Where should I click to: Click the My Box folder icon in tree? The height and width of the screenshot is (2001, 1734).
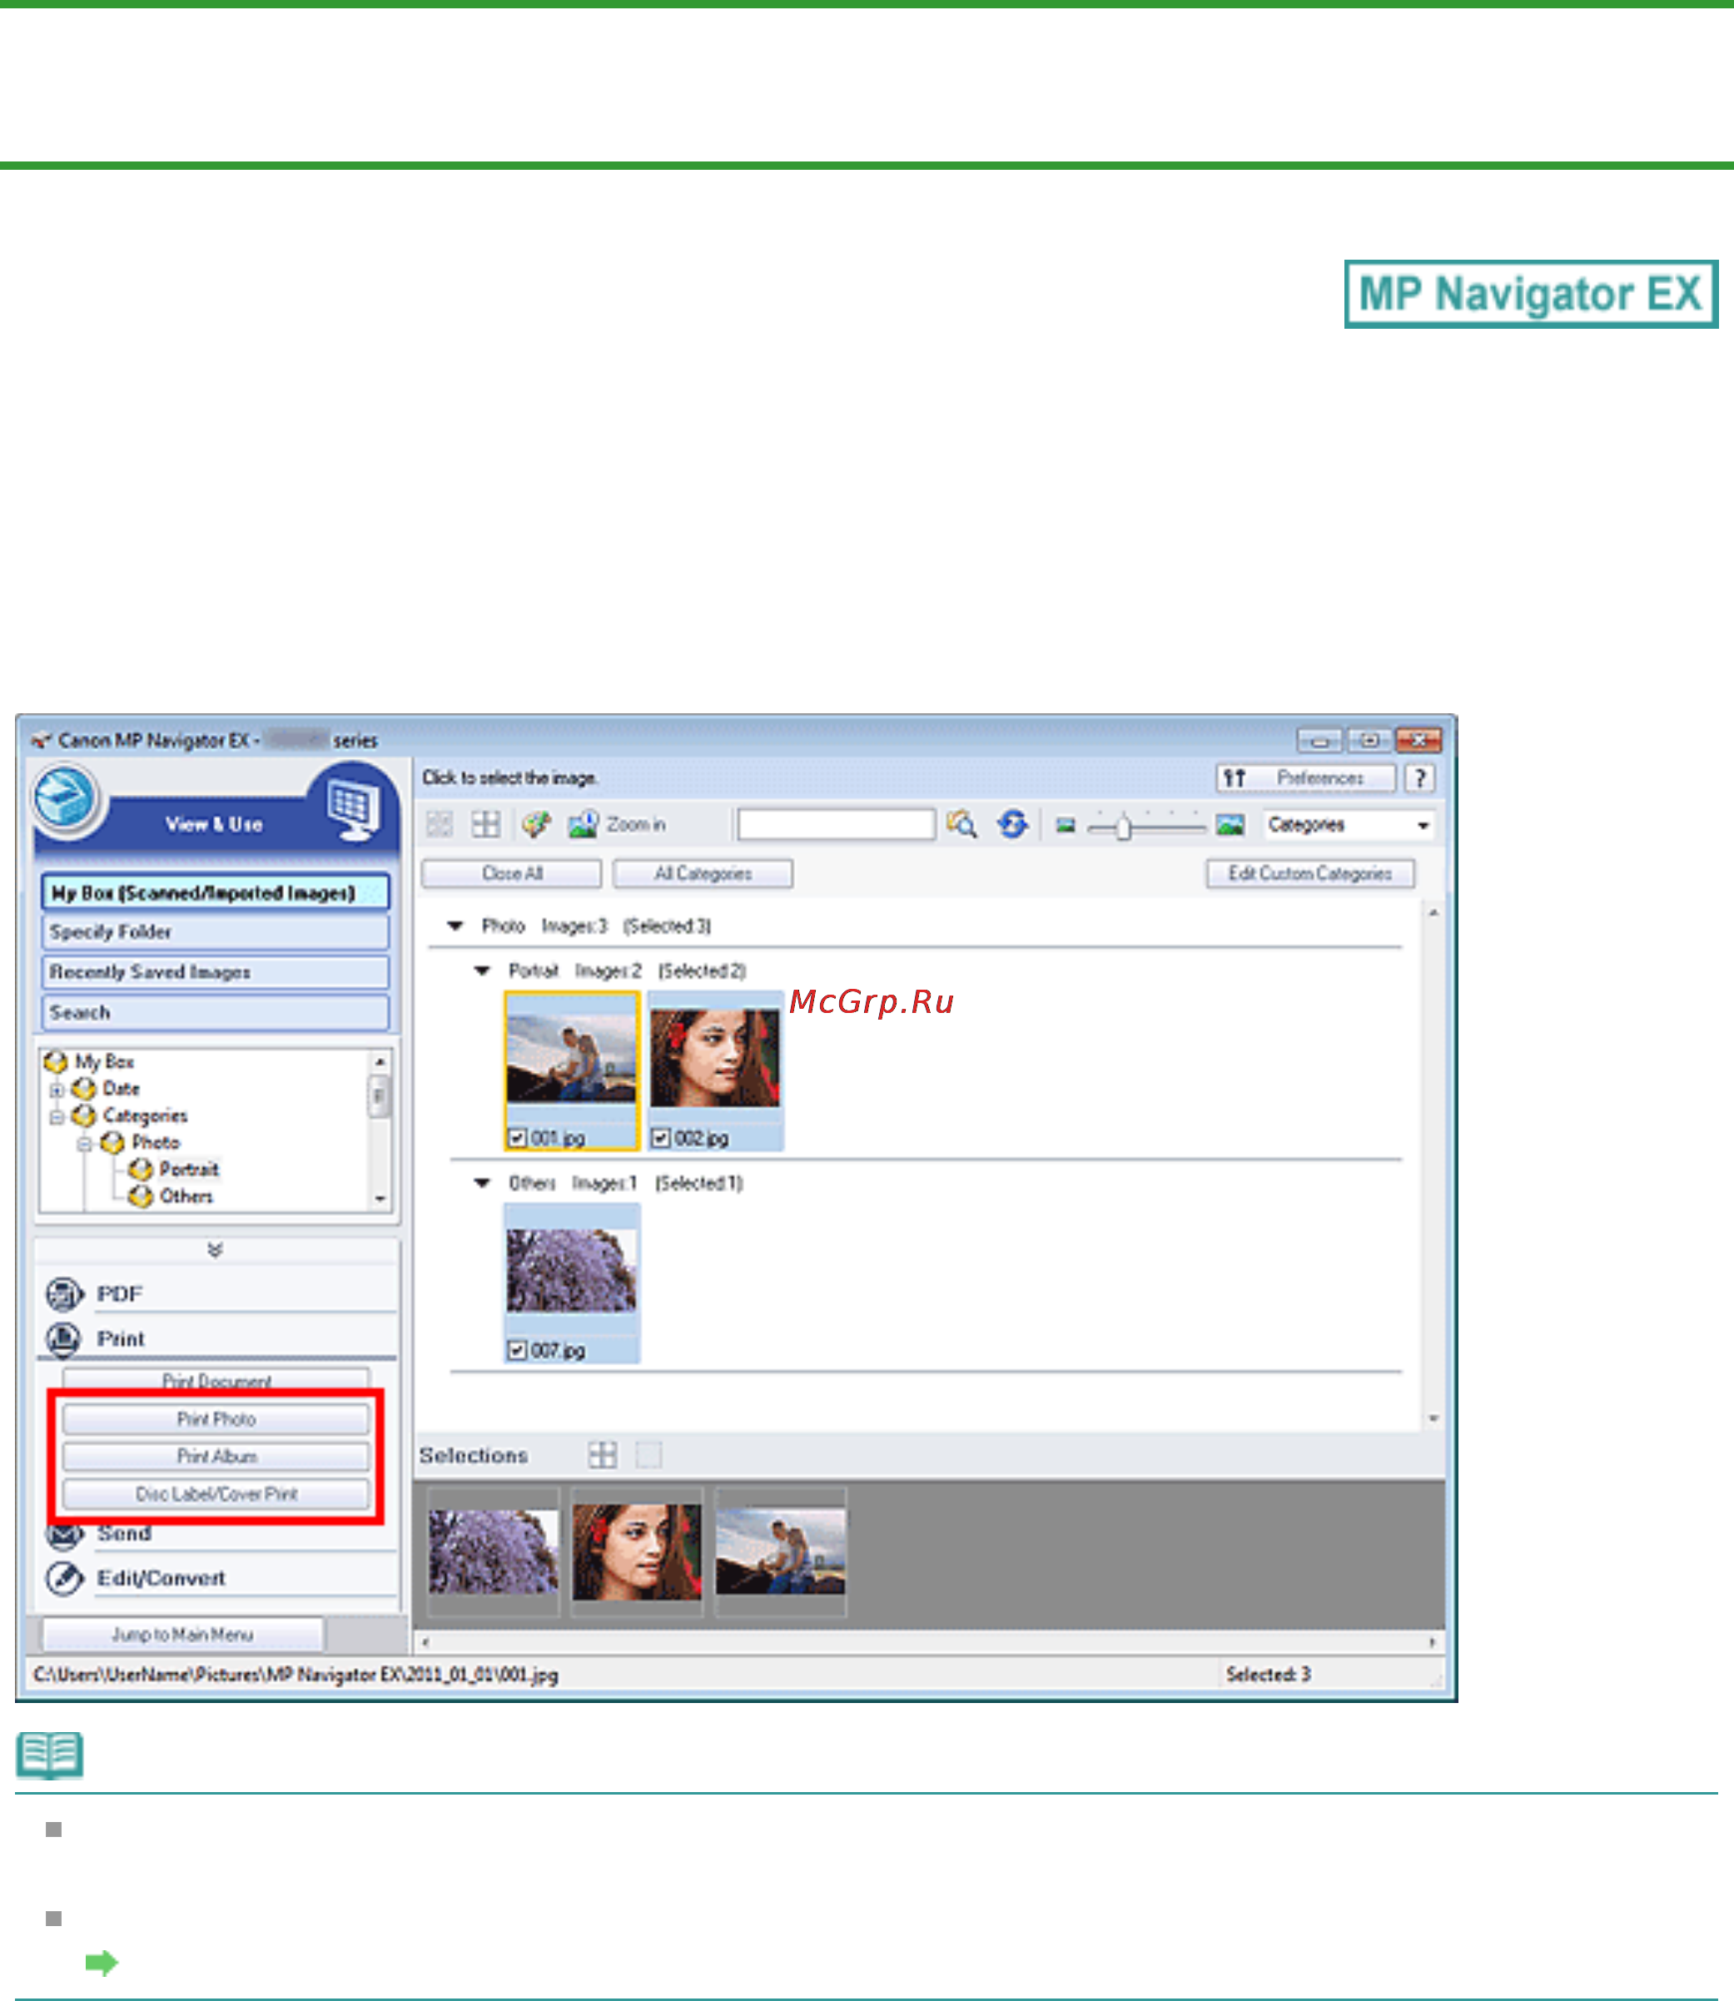[56, 1062]
